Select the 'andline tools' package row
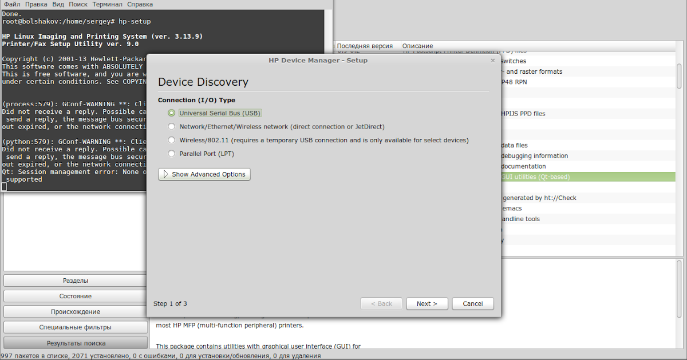 [x=588, y=219]
